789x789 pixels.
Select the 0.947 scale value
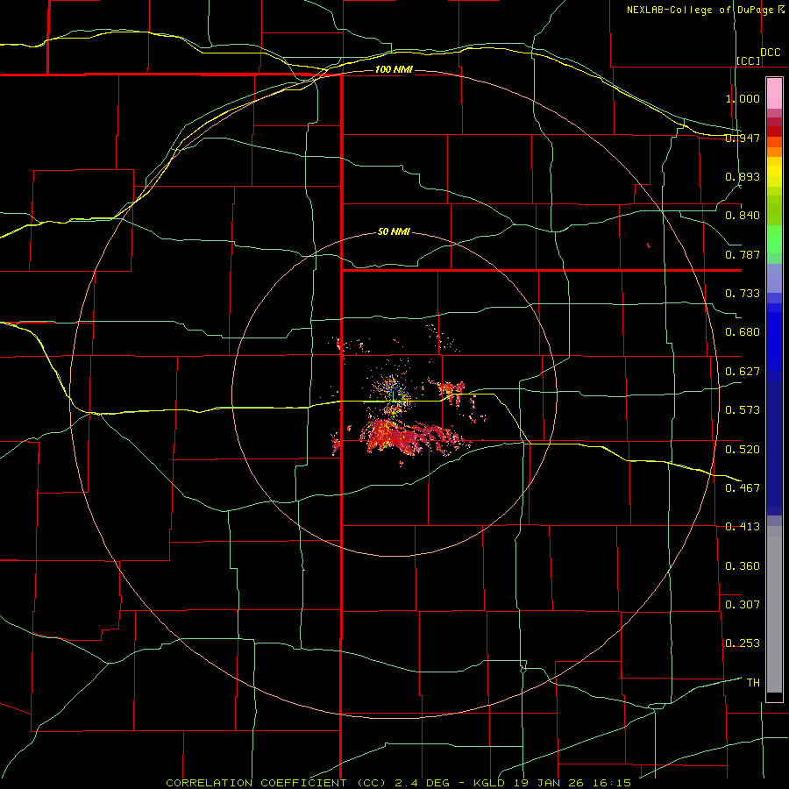tap(743, 138)
